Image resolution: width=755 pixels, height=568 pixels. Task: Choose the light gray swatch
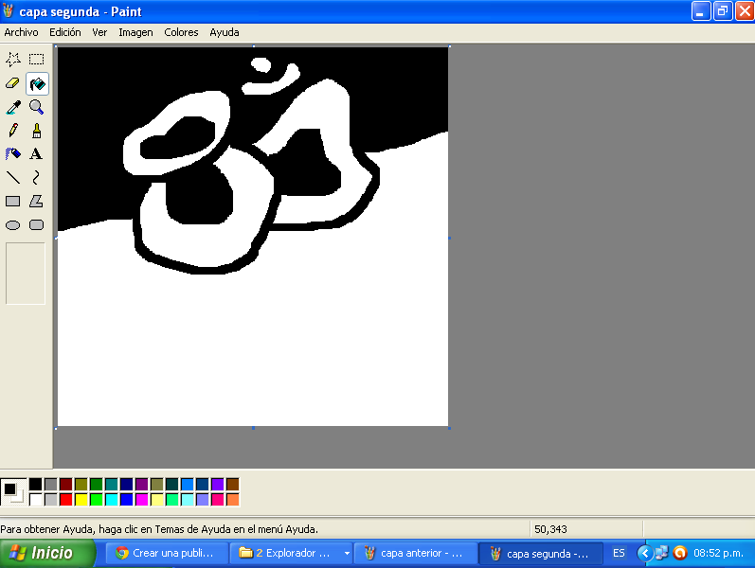[50, 500]
